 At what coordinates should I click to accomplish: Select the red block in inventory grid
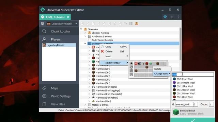147,63
